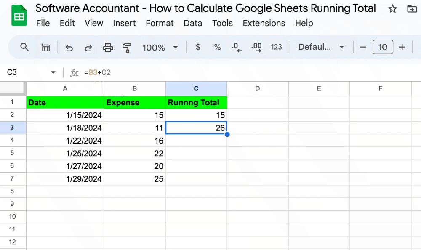421x250 pixels.
Task: Open the zoom 100% dropdown
Action: click(160, 48)
